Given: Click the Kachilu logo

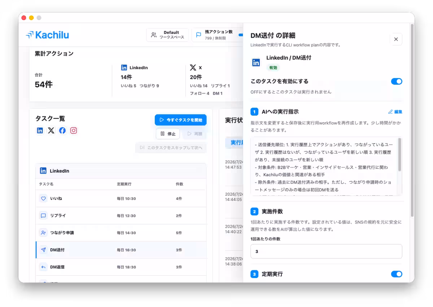Looking at the screenshot, I should (x=47, y=35).
